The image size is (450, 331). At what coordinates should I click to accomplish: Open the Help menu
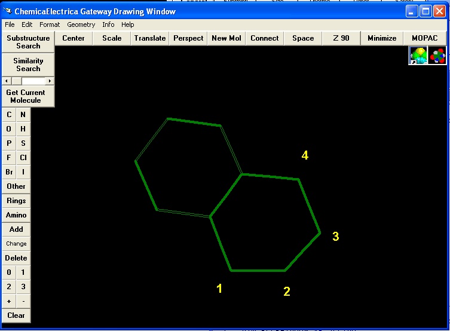(128, 24)
